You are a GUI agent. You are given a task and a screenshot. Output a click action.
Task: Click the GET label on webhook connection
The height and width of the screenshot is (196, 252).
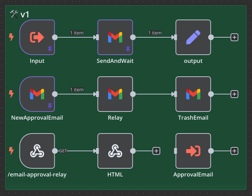[63, 151]
